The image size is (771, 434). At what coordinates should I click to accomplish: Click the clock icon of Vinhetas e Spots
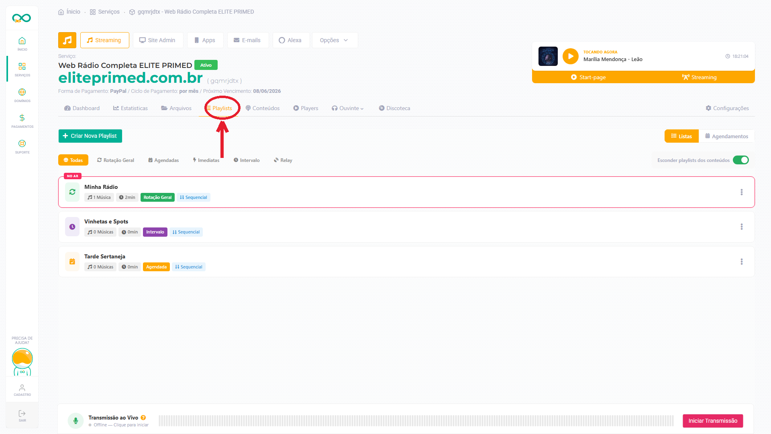(72, 227)
